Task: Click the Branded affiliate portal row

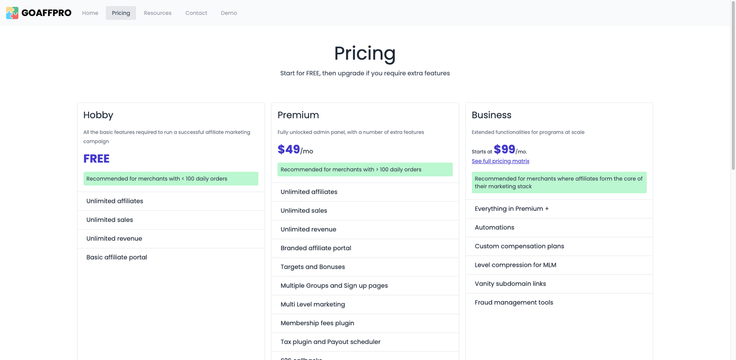Action: pos(365,248)
